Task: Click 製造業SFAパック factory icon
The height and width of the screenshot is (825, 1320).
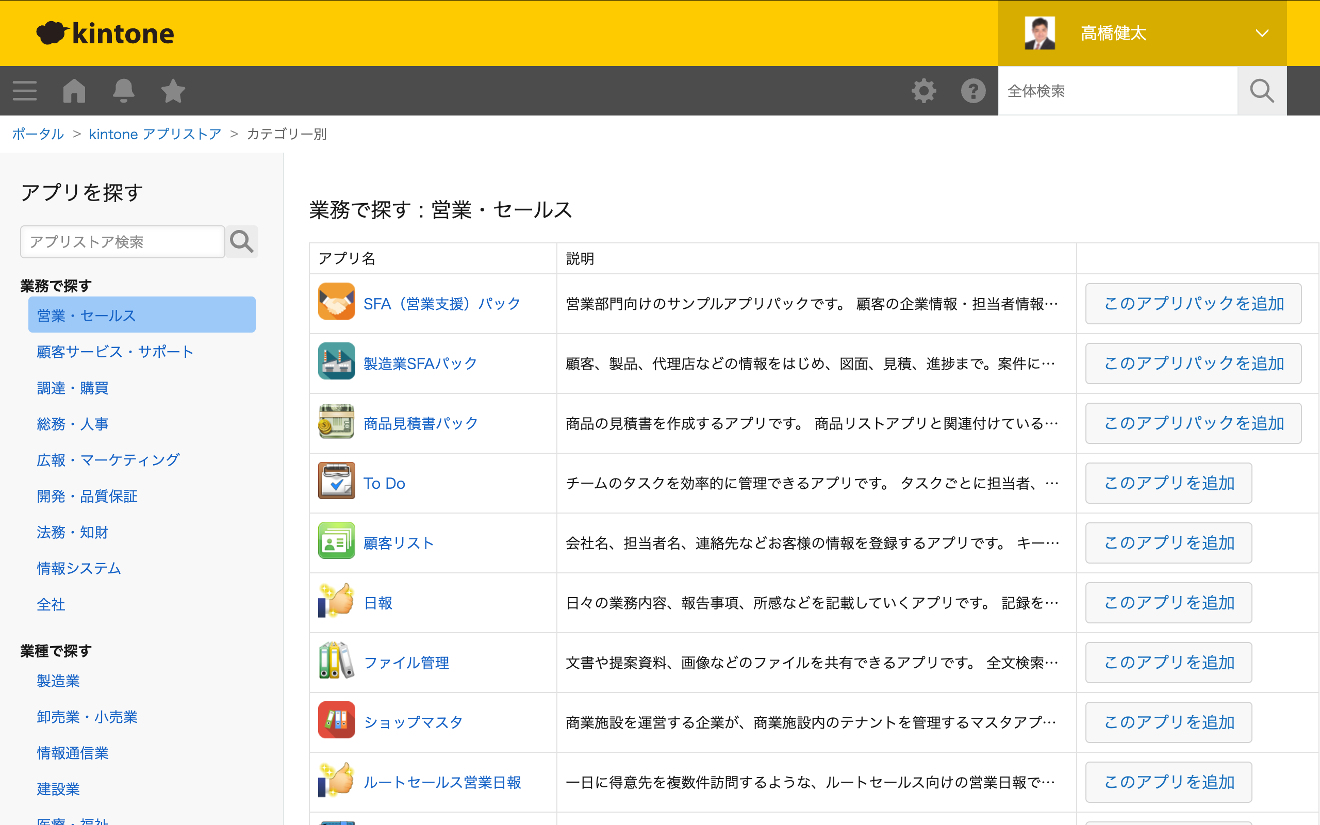Action: click(x=337, y=360)
